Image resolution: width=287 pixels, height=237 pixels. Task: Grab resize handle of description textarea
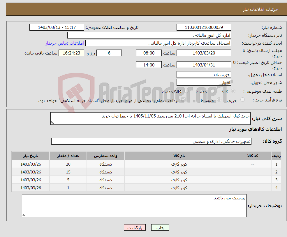tap(52, 123)
